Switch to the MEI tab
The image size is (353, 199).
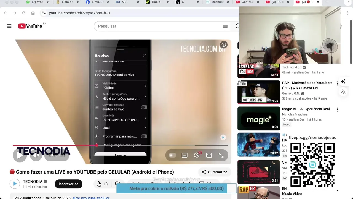point(125,2)
